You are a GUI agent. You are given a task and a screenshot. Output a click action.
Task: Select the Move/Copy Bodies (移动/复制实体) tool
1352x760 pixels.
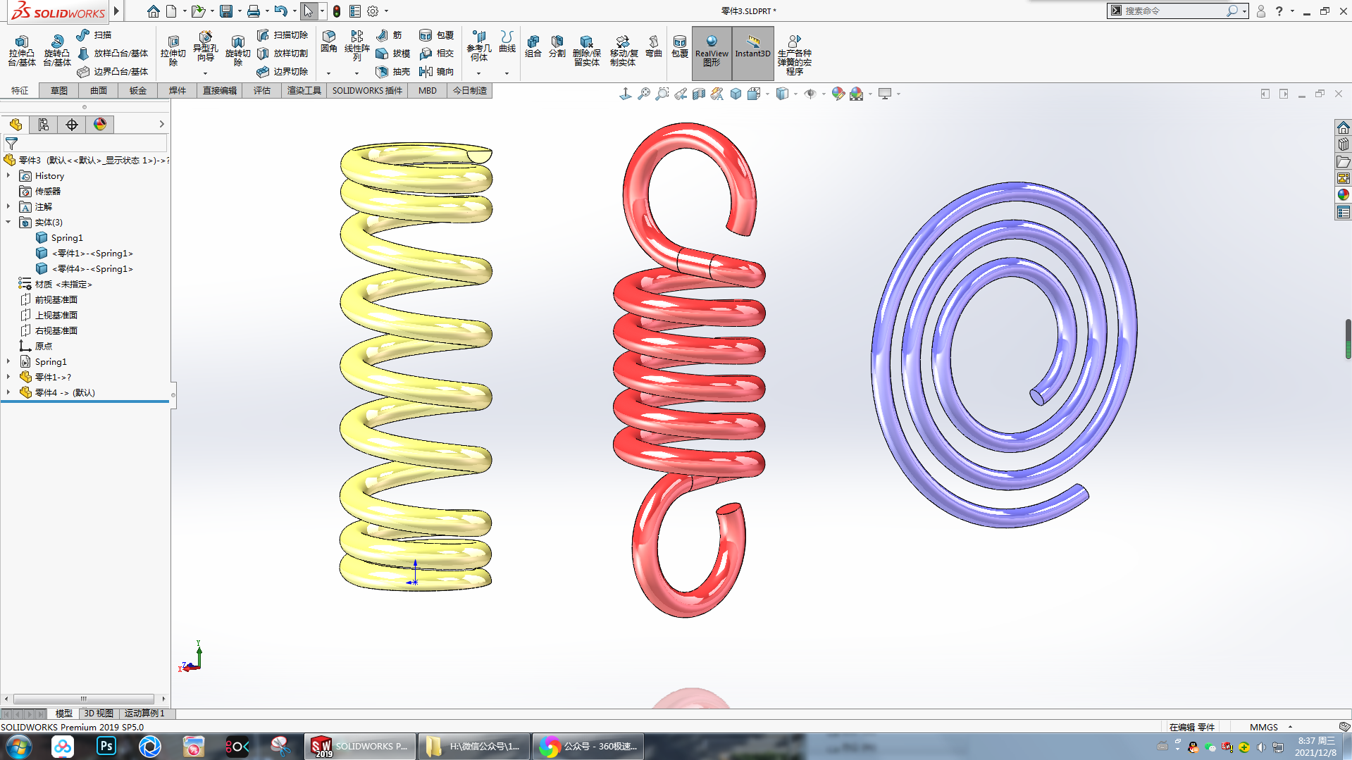624,50
